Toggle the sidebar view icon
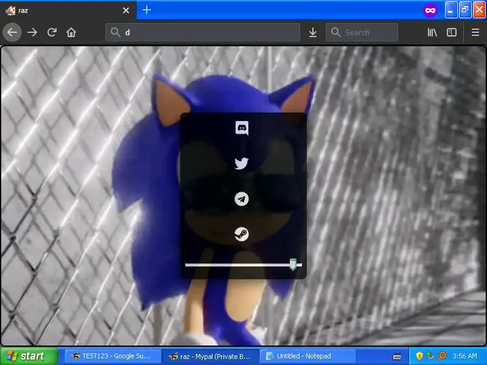 pyautogui.click(x=451, y=32)
